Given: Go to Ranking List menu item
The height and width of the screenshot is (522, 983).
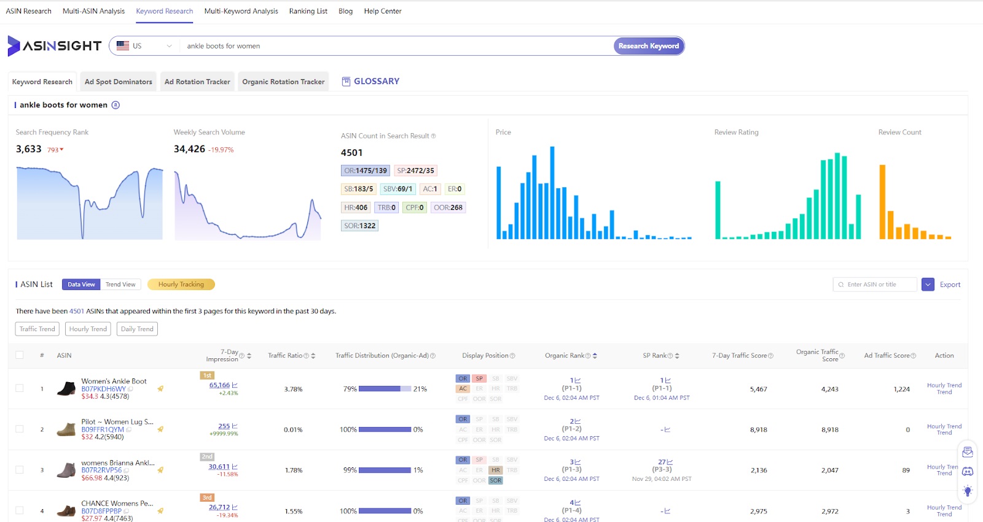Looking at the screenshot, I should point(308,11).
